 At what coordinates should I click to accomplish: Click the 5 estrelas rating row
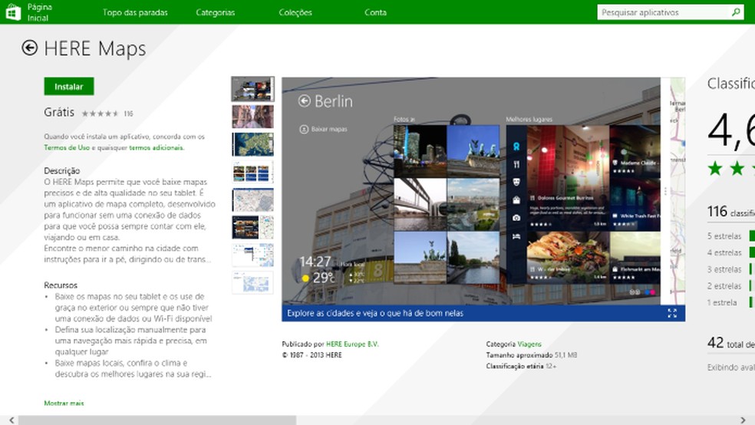(731, 236)
